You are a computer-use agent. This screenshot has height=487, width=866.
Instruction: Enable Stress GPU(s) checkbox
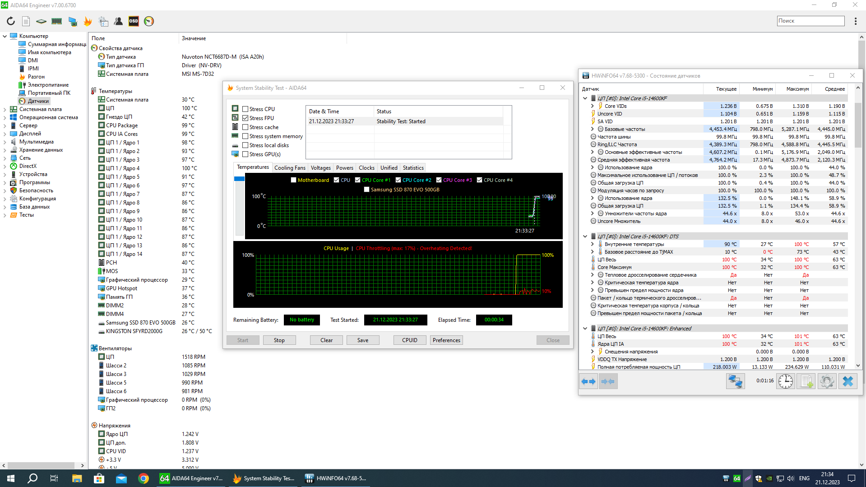(245, 154)
